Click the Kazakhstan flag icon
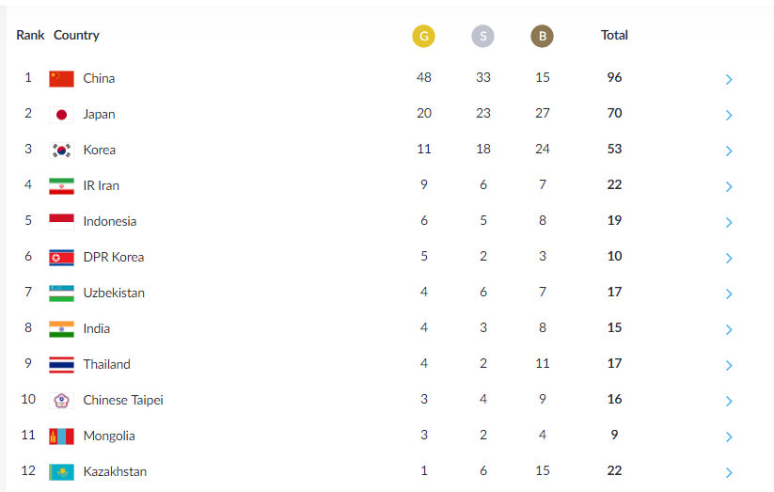This screenshot has height=492, width=774. point(61,471)
